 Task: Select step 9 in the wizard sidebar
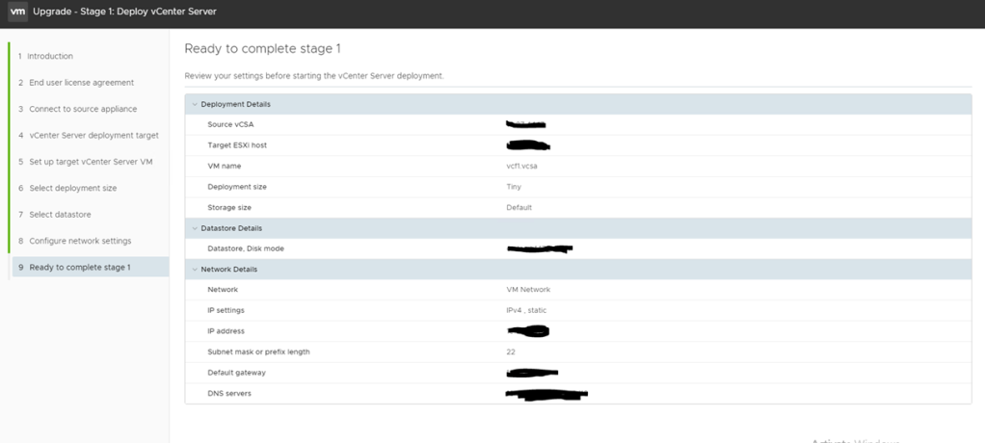pyautogui.click(x=80, y=267)
